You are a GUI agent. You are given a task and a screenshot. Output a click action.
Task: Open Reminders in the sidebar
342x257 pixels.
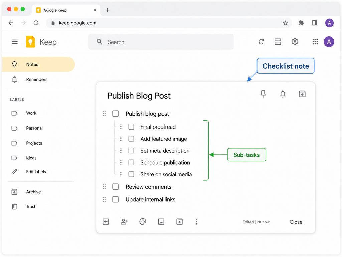click(38, 79)
